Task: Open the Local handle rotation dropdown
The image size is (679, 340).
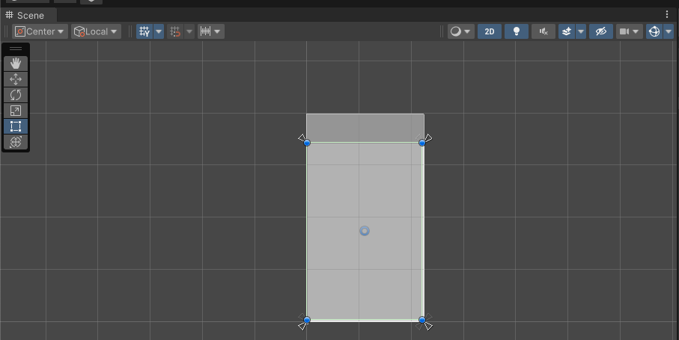Action: click(96, 31)
